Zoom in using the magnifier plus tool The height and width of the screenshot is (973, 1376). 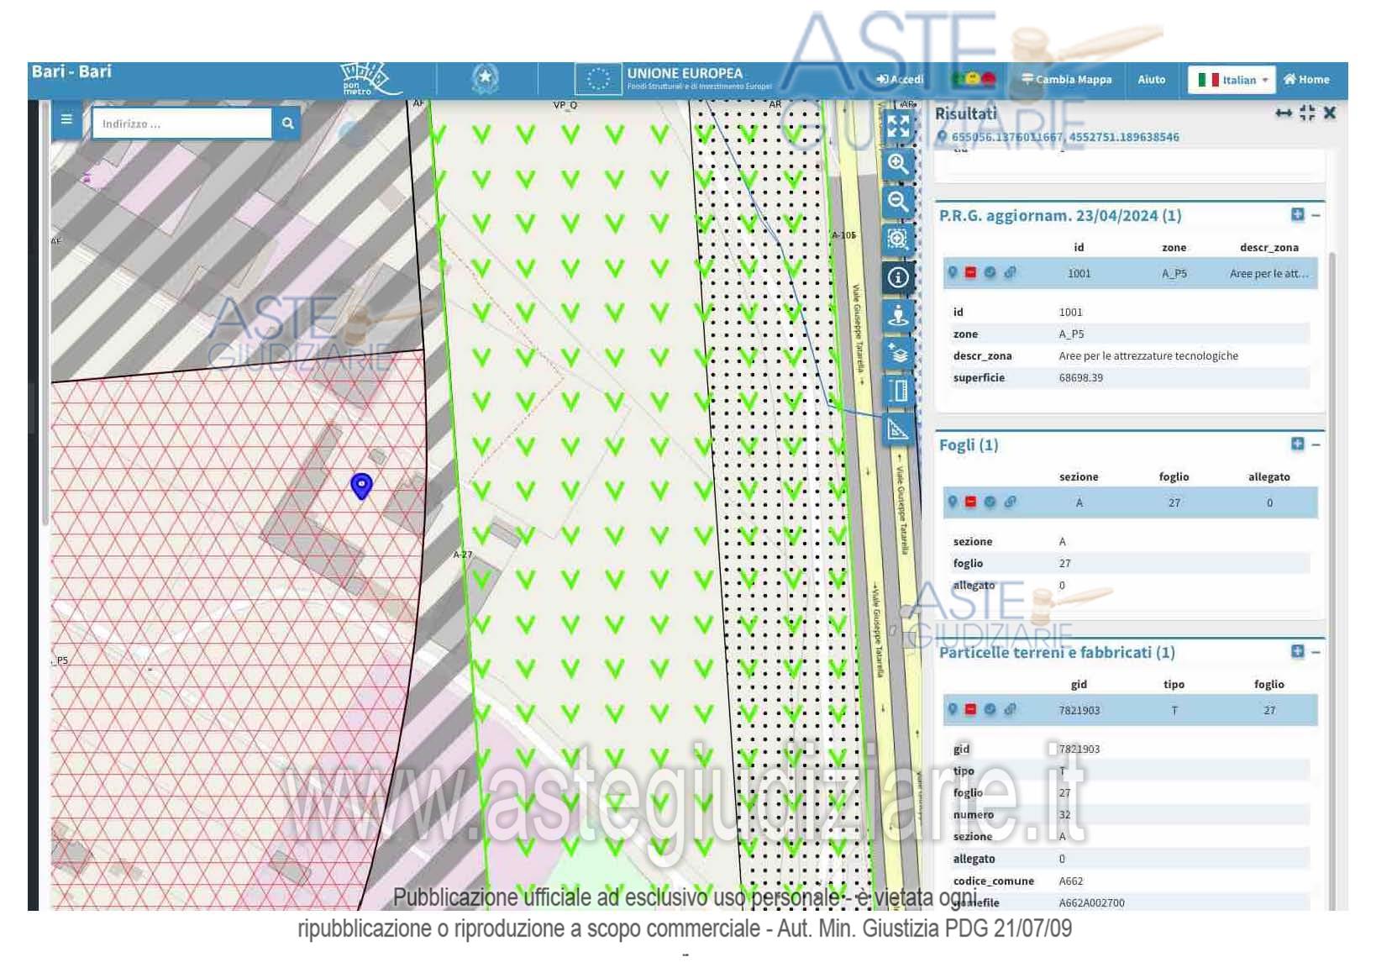pos(898,164)
